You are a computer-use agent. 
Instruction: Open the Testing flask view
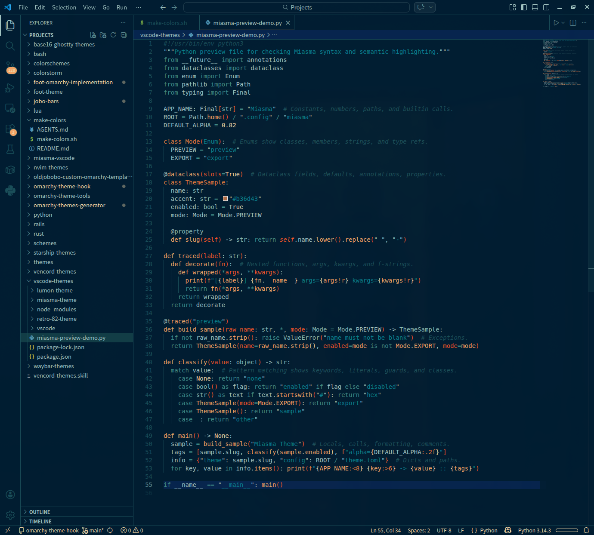[x=10, y=149]
